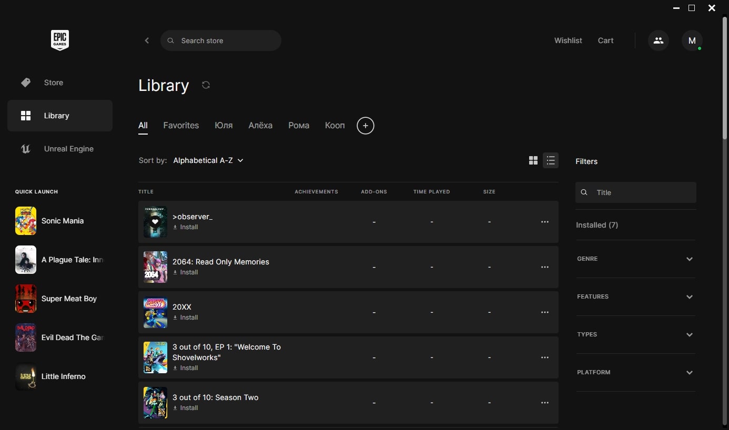This screenshot has width=729, height=430.
Task: Select the Favorites tab
Action: pos(181,126)
